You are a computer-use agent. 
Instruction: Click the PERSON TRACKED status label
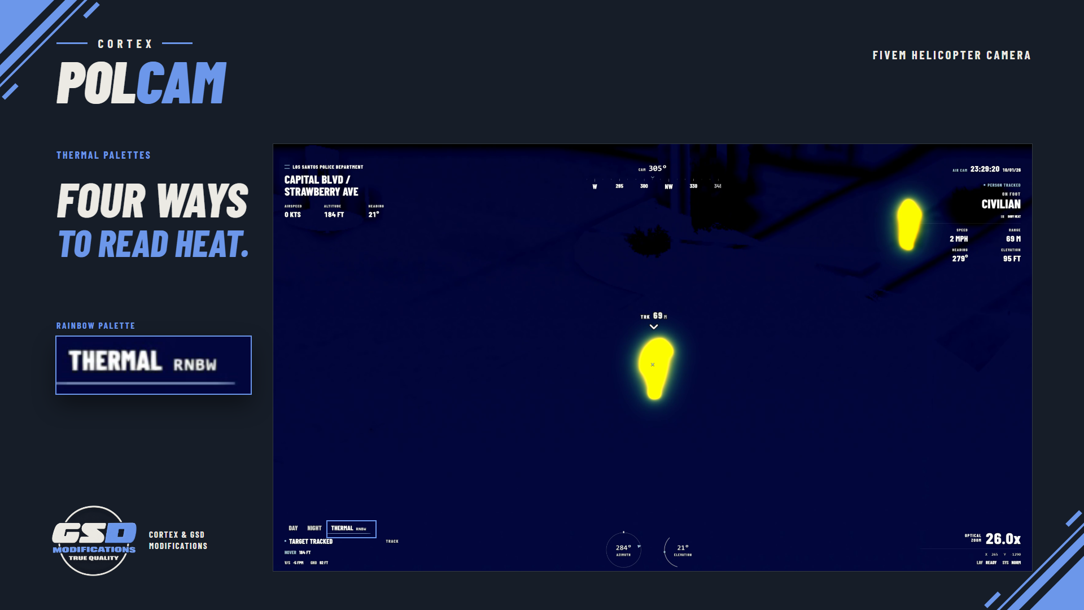1002,185
